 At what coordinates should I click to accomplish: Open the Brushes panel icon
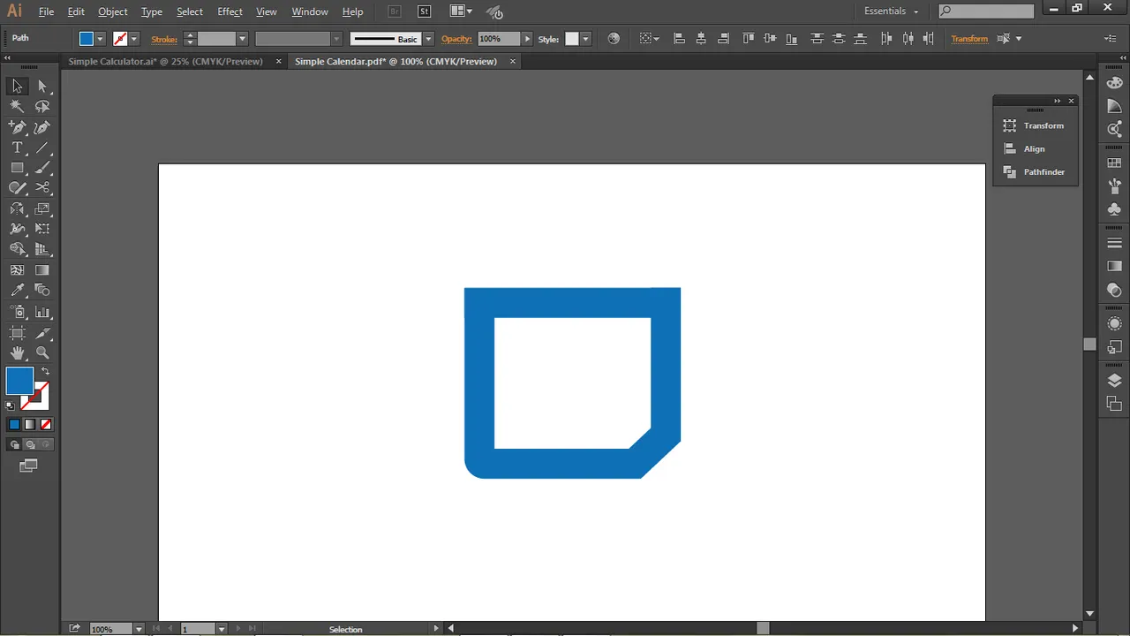click(1114, 186)
